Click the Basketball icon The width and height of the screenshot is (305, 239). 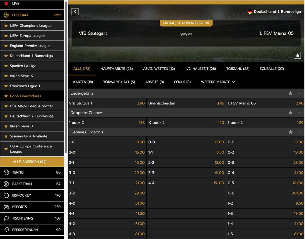point(6,184)
